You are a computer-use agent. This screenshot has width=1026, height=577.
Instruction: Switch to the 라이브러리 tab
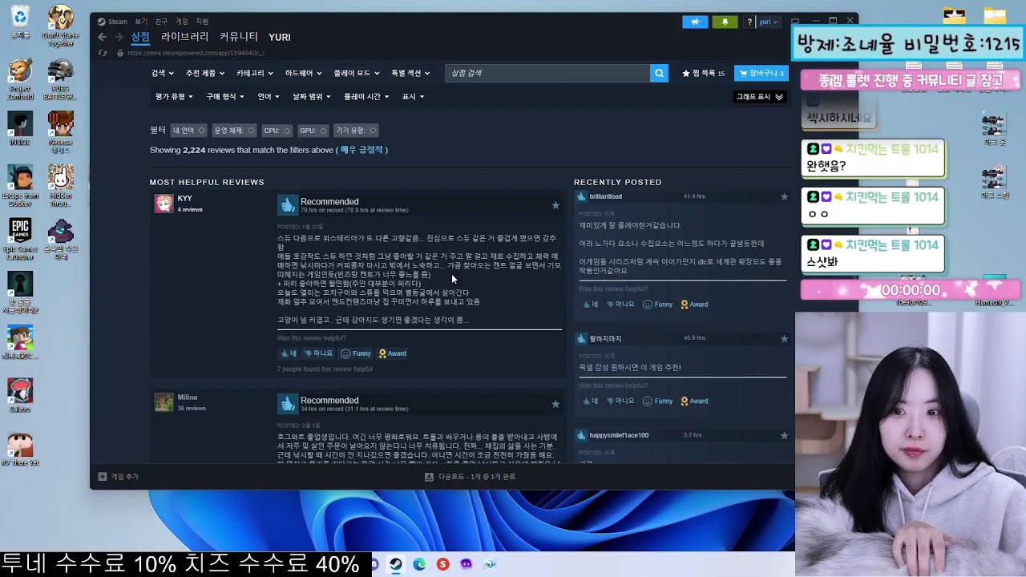[x=184, y=37]
